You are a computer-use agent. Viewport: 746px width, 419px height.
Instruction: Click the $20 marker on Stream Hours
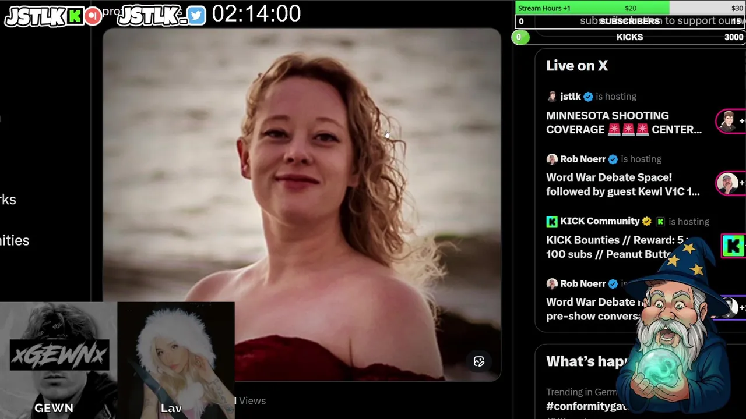pyautogui.click(x=631, y=8)
